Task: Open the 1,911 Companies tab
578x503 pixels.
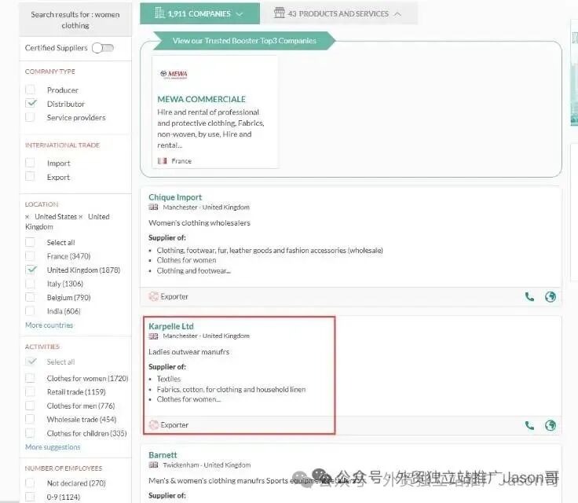Action: pos(199,13)
